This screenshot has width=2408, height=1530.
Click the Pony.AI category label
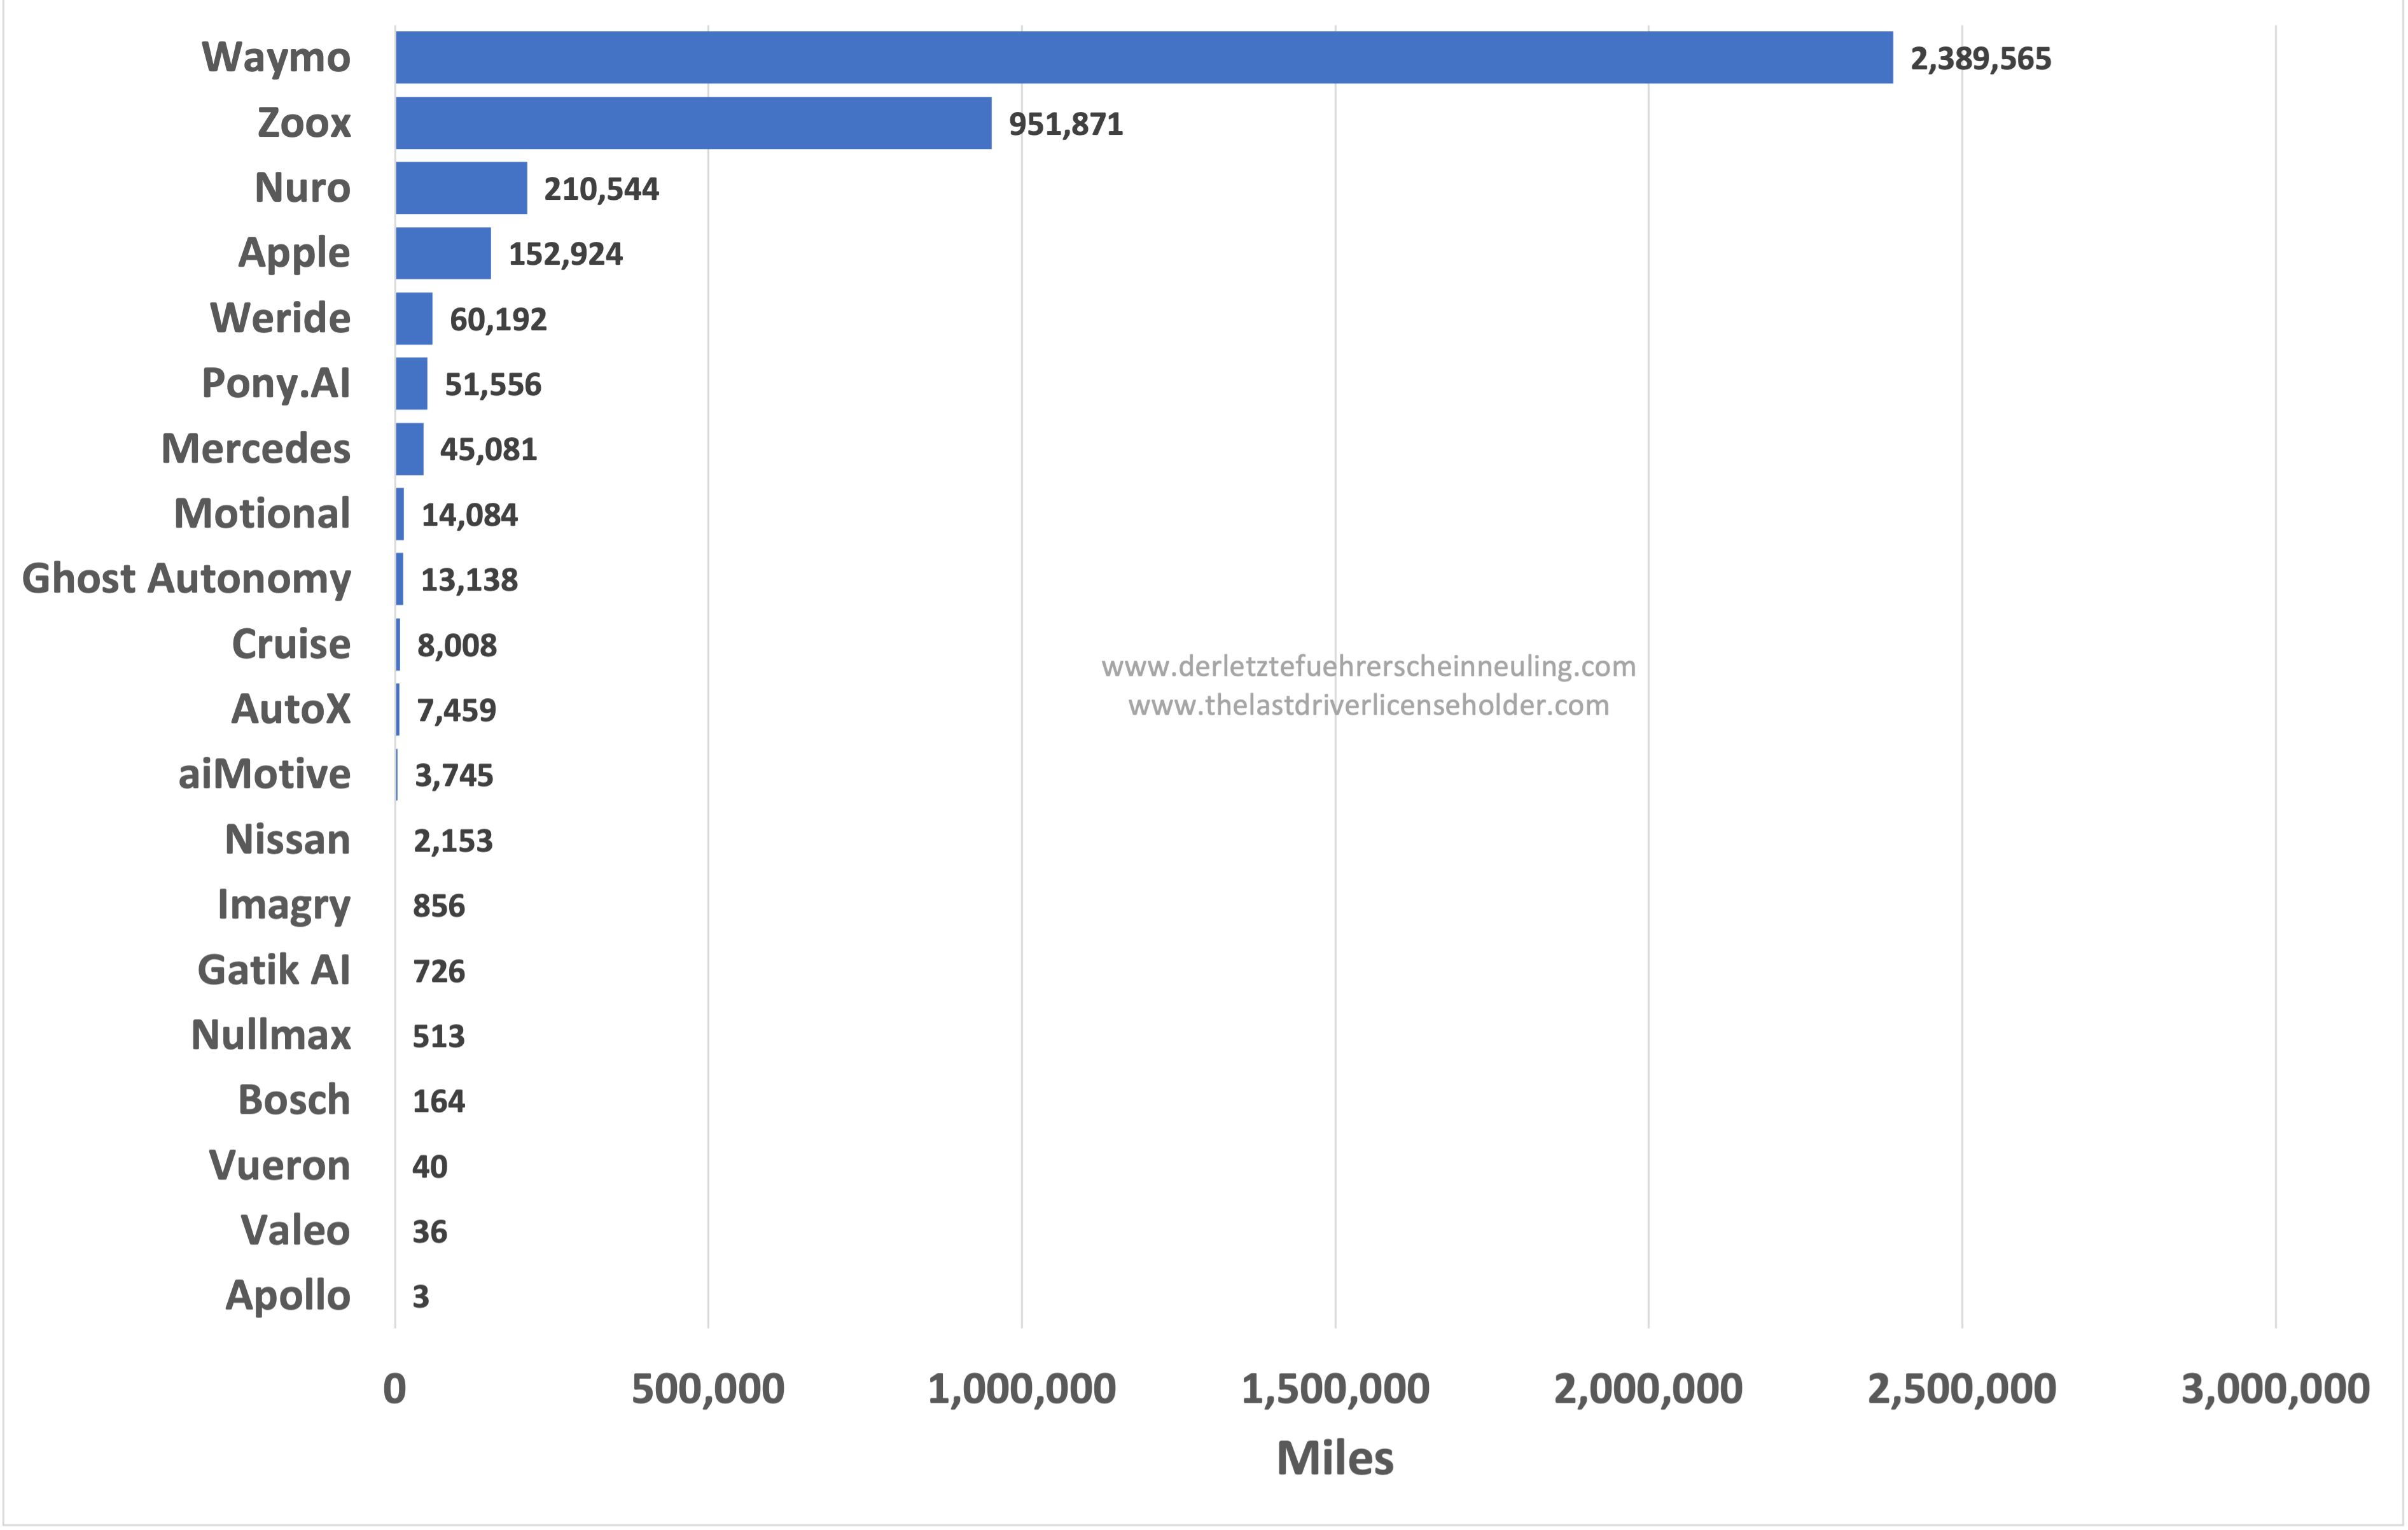coord(276,383)
